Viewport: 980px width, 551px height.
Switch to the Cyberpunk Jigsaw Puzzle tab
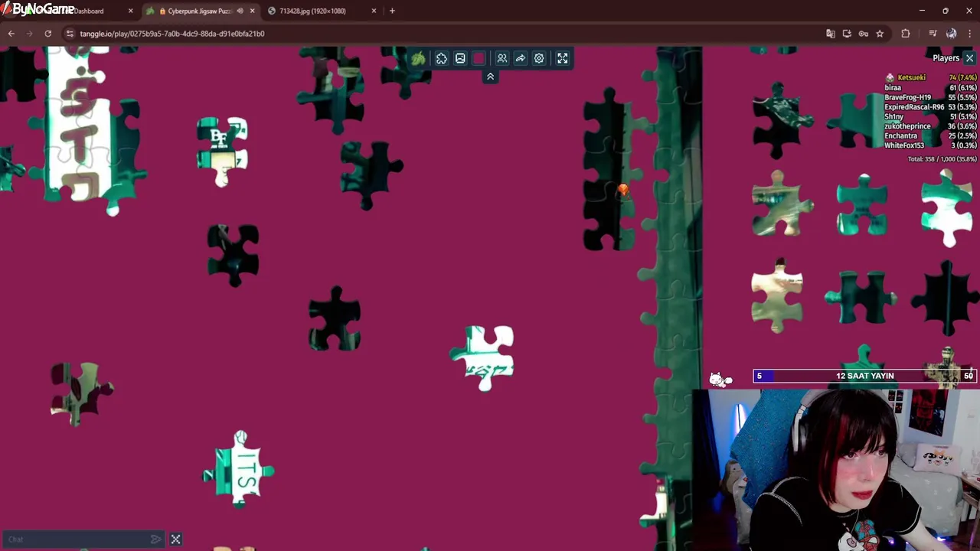(199, 11)
